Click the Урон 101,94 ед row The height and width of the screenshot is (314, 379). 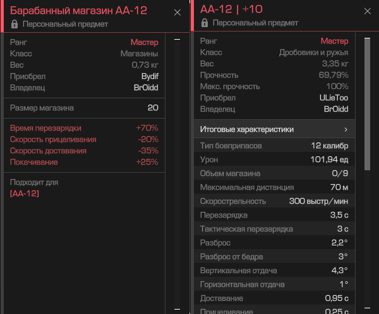(275, 160)
